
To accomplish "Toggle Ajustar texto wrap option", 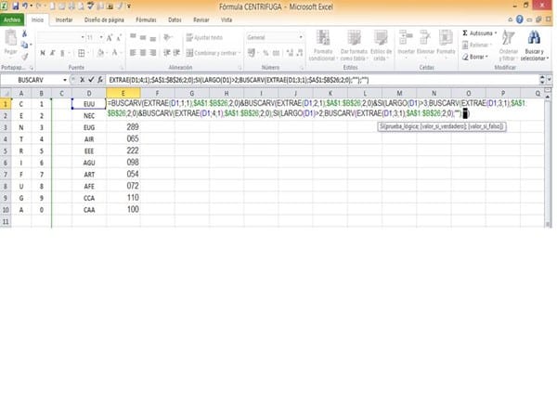I will (x=204, y=37).
